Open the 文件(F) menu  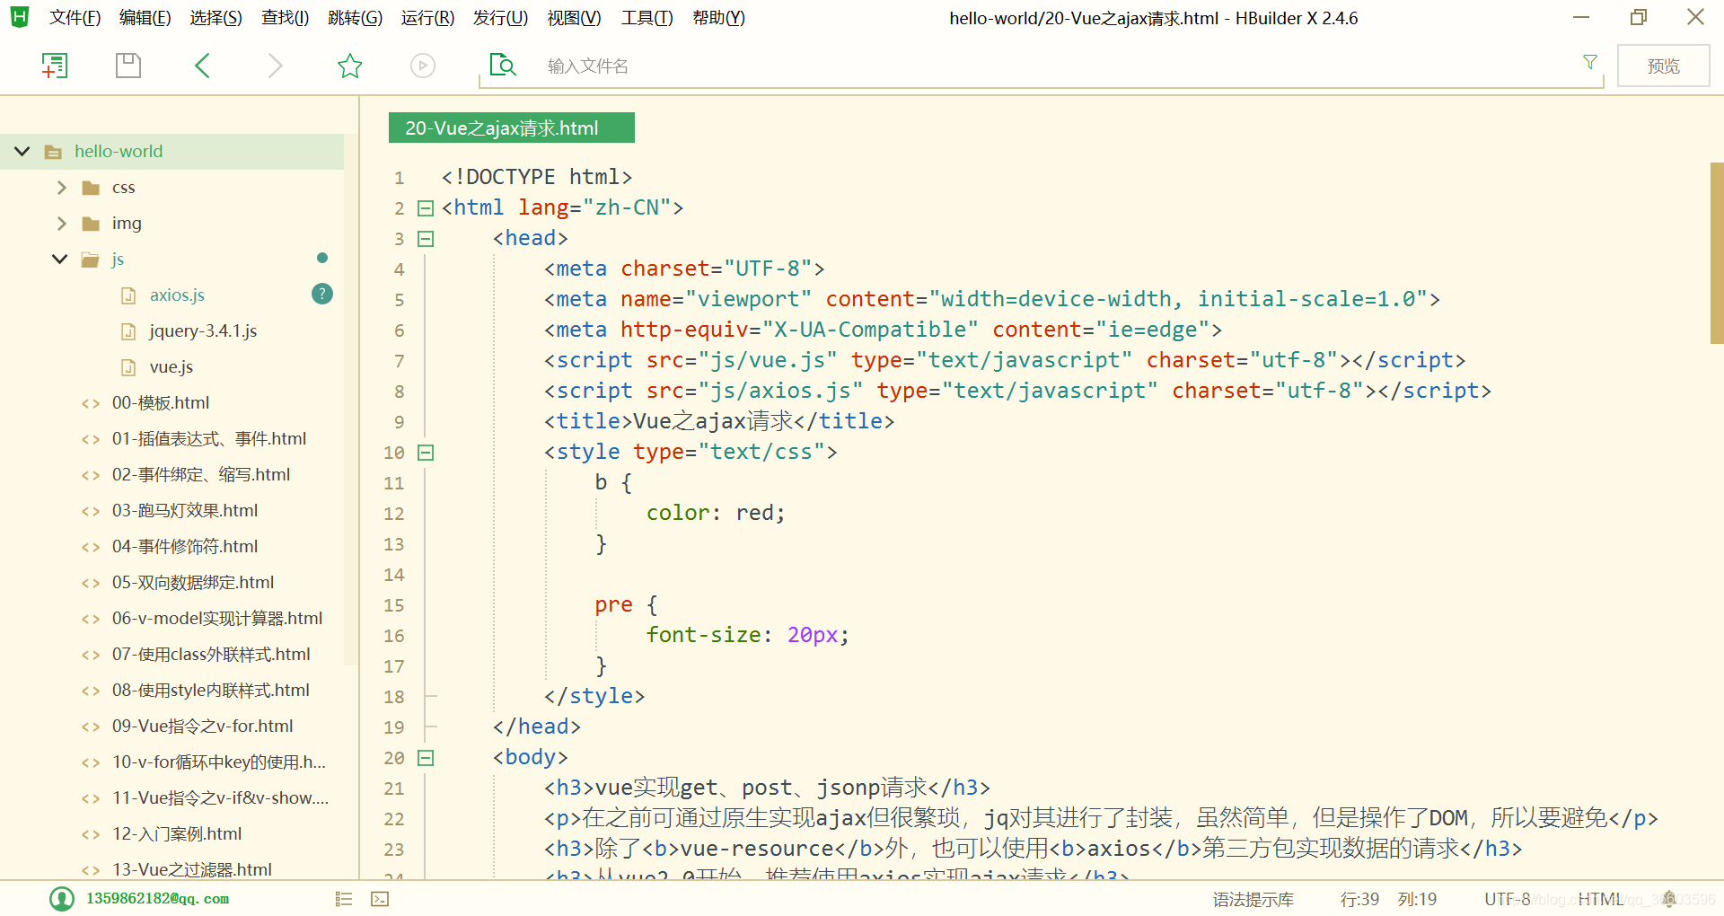coord(75,18)
